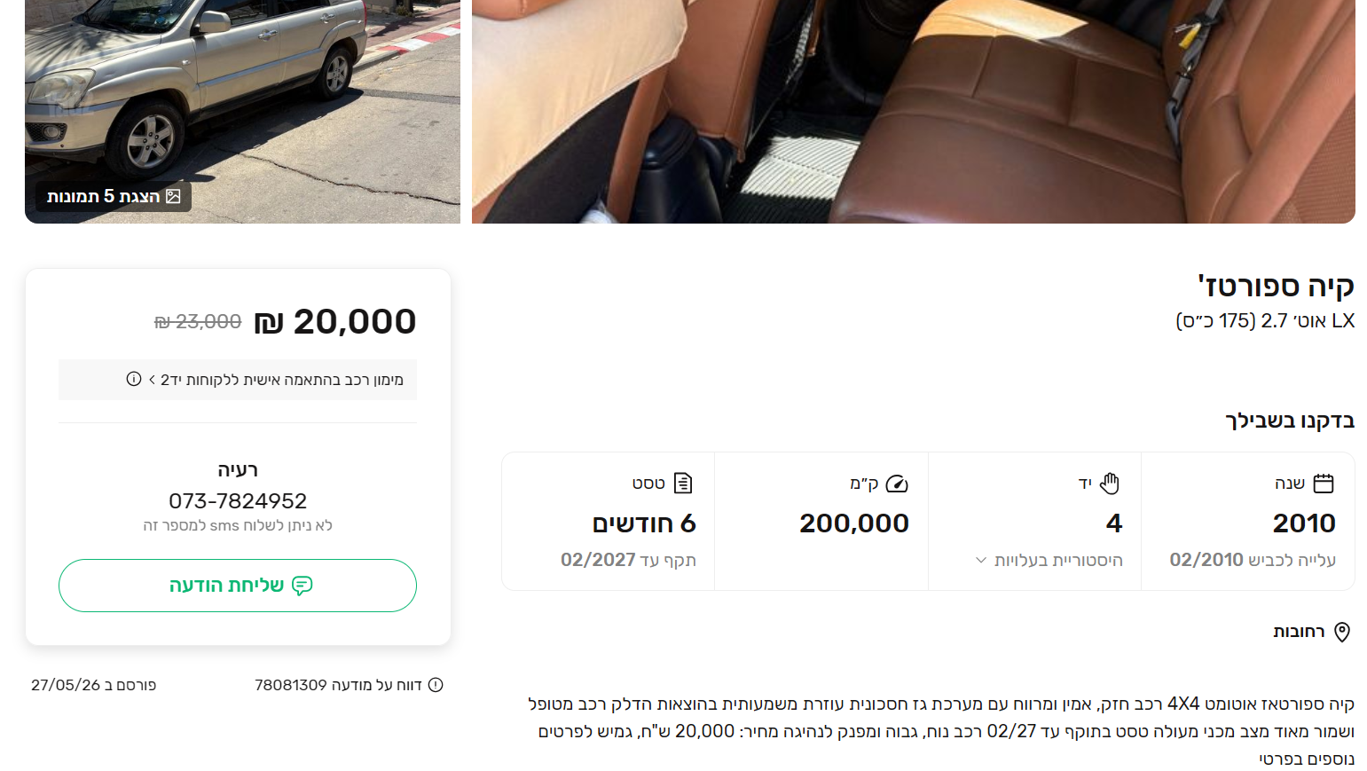1367x771 pixels.
Task: Click the רחובות location text
Action: (x=1299, y=632)
